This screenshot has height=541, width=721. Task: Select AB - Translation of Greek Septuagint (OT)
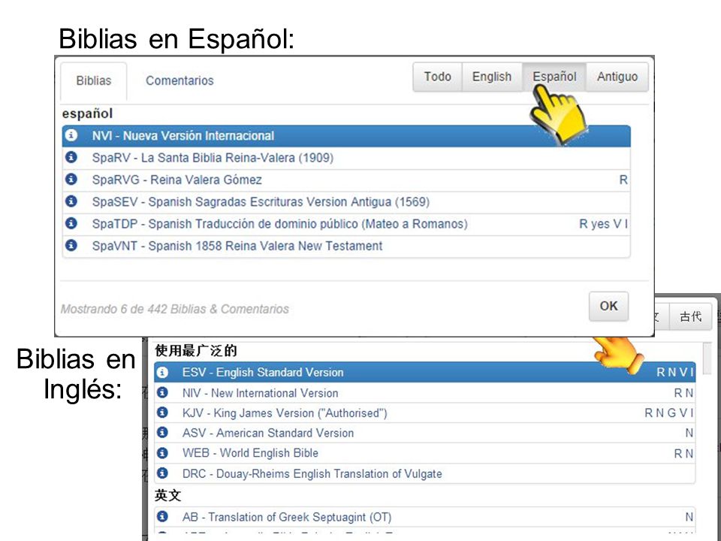(x=425, y=517)
